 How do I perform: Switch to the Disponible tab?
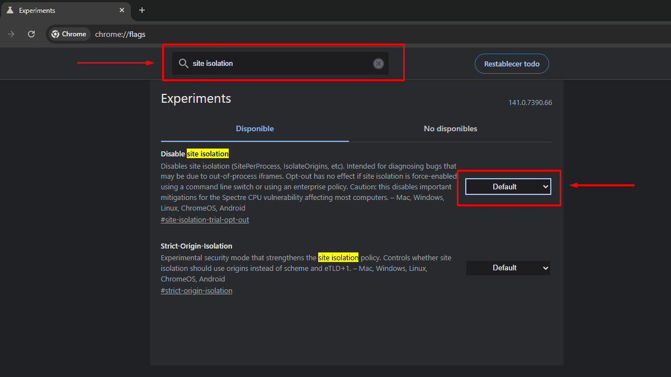pos(254,129)
